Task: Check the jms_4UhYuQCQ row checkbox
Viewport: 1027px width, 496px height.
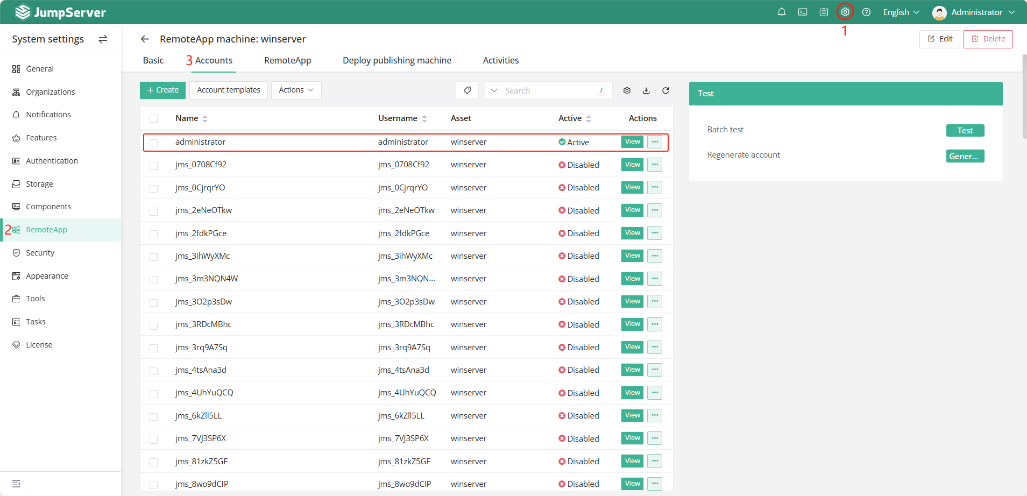Action: [154, 394]
